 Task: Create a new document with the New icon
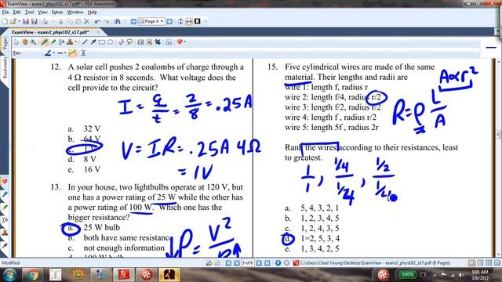click(x=5, y=21)
